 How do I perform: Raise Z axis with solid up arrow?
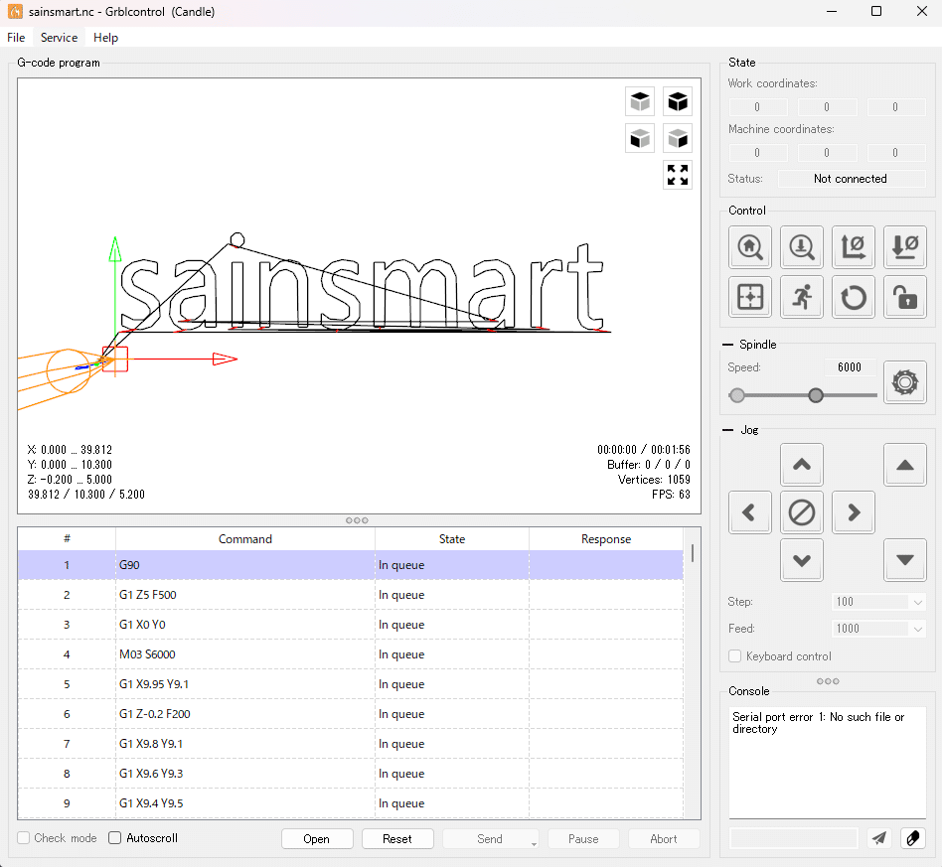[x=905, y=464]
